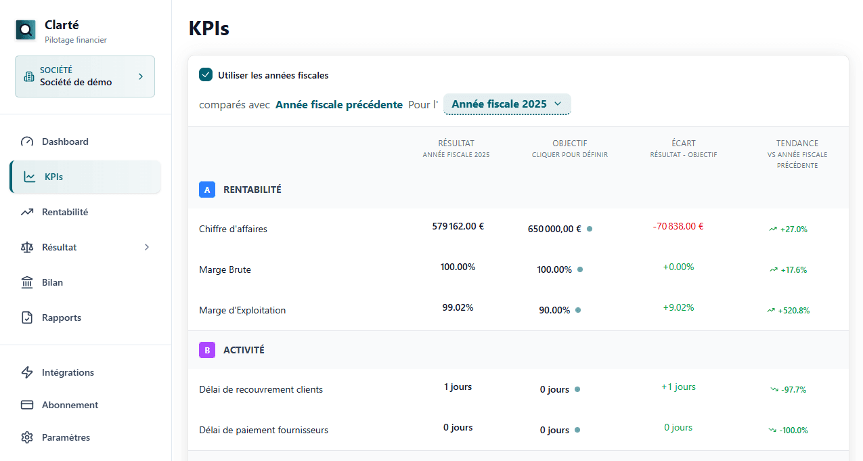Open the Intégrations lightning icon

(x=27, y=372)
